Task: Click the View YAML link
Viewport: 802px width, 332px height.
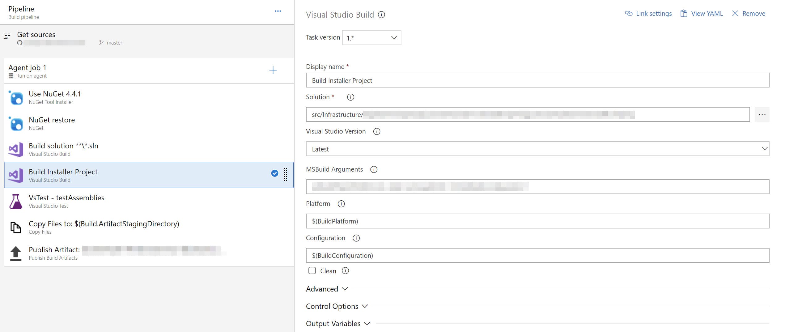Action: 702,13
